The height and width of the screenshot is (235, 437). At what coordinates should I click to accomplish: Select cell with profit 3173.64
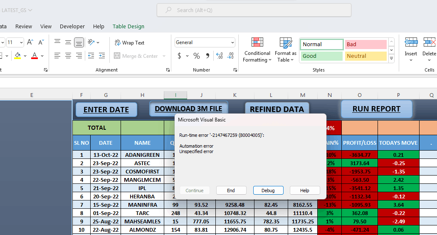(x=360, y=163)
